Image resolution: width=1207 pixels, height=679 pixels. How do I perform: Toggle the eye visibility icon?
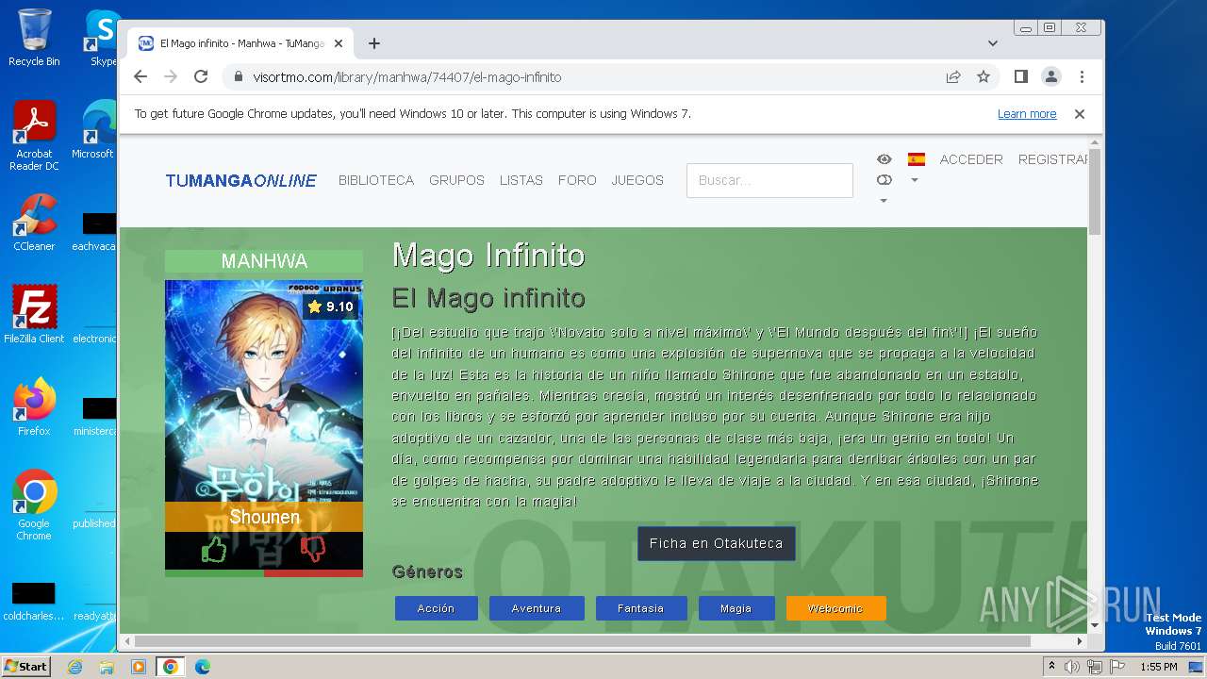point(884,159)
